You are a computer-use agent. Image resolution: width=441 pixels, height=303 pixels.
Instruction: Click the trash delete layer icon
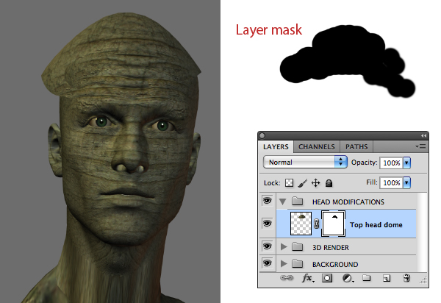click(x=406, y=278)
